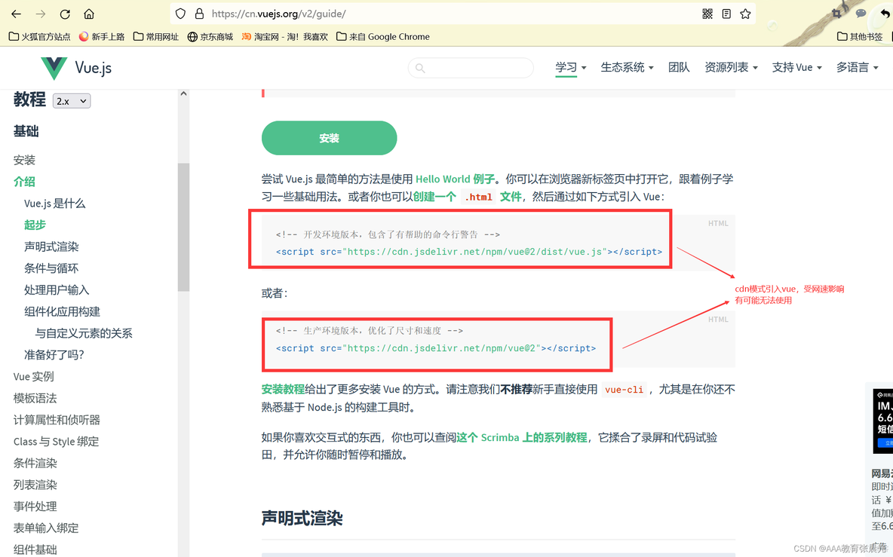The height and width of the screenshot is (557, 893).
Task: Go to 条件与循环 sidebar section
Action: click(x=51, y=268)
